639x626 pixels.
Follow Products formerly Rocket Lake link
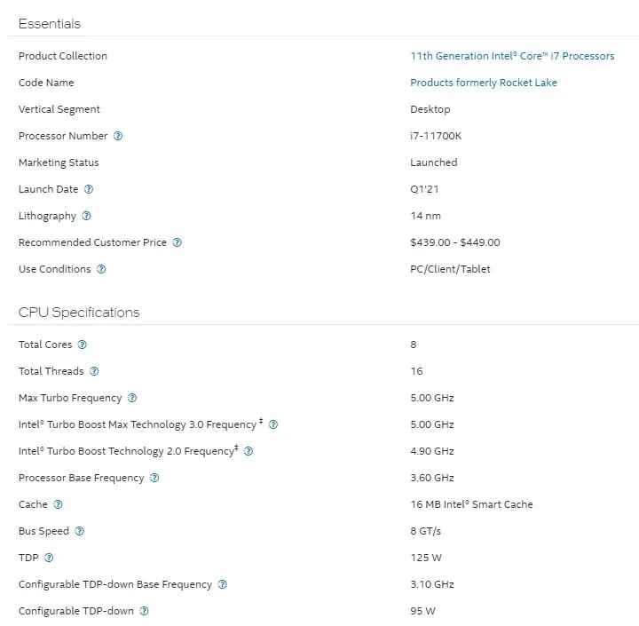484,83
